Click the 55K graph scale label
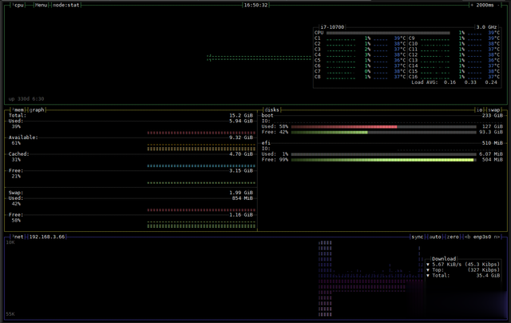The width and height of the screenshot is (511, 323). (x=10, y=314)
